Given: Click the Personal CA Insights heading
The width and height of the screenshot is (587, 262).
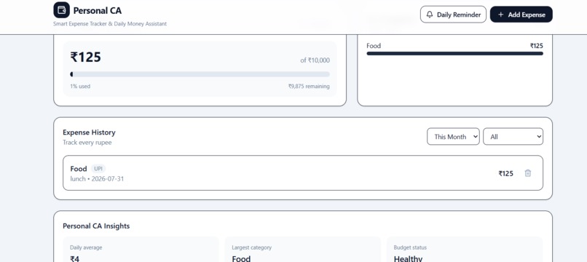Looking at the screenshot, I should [96, 226].
